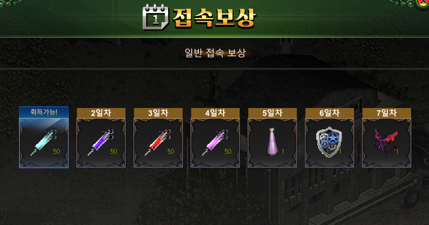Claim the cyan syringe reward marked 획득가능!
This screenshot has width=429, height=225.
click(44, 143)
